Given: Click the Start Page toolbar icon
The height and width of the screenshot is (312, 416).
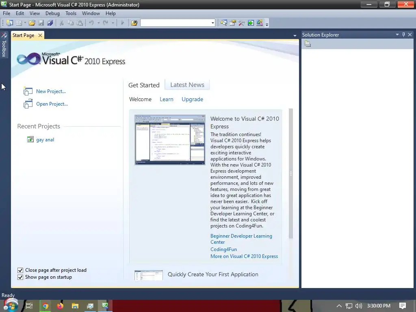Looking at the screenshot, I should click(251, 23).
